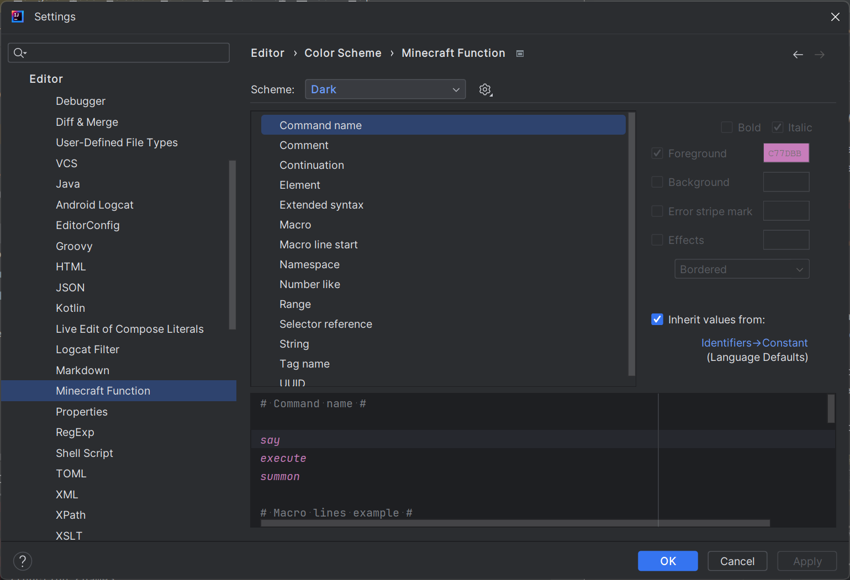Click the OK button

click(668, 561)
